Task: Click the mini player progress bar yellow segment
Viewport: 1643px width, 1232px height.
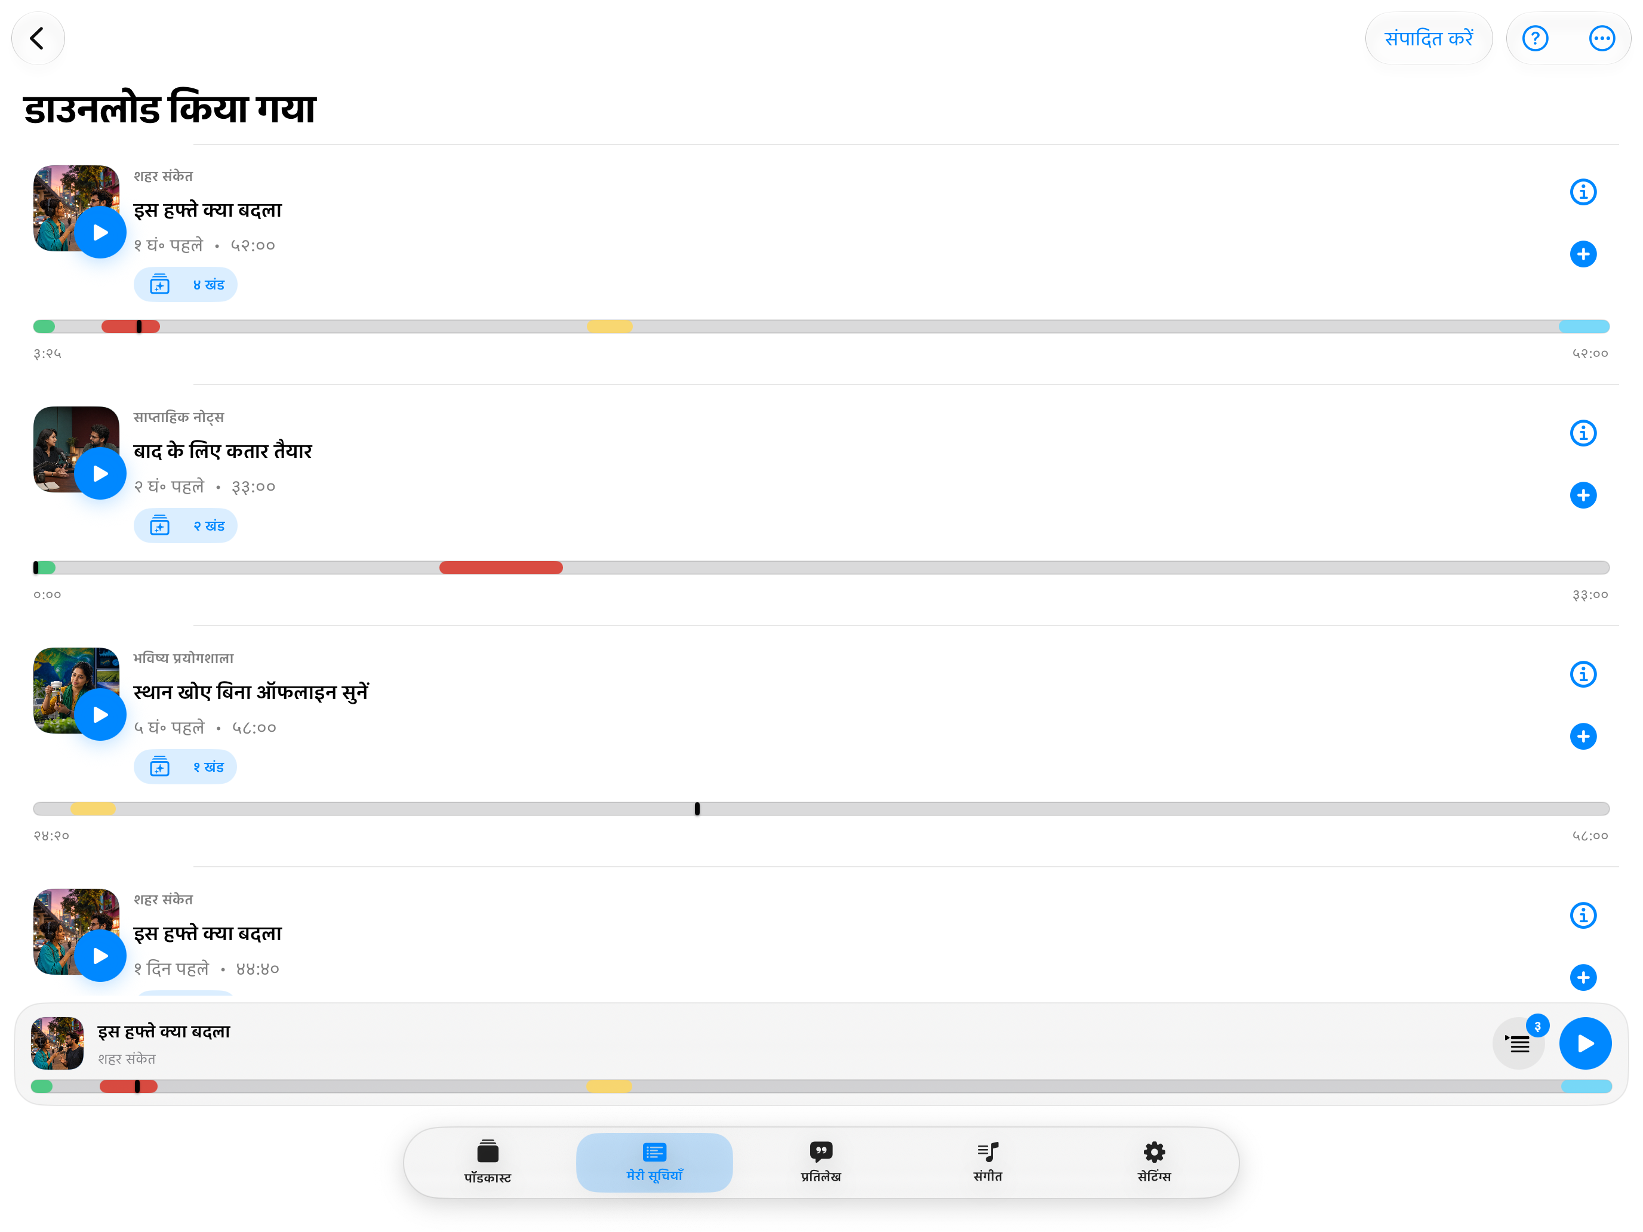Action: pos(609,1086)
